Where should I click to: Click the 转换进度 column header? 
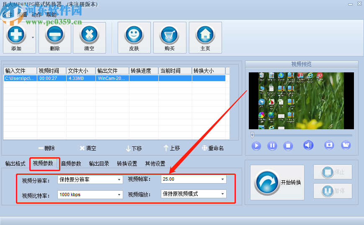(x=144, y=71)
